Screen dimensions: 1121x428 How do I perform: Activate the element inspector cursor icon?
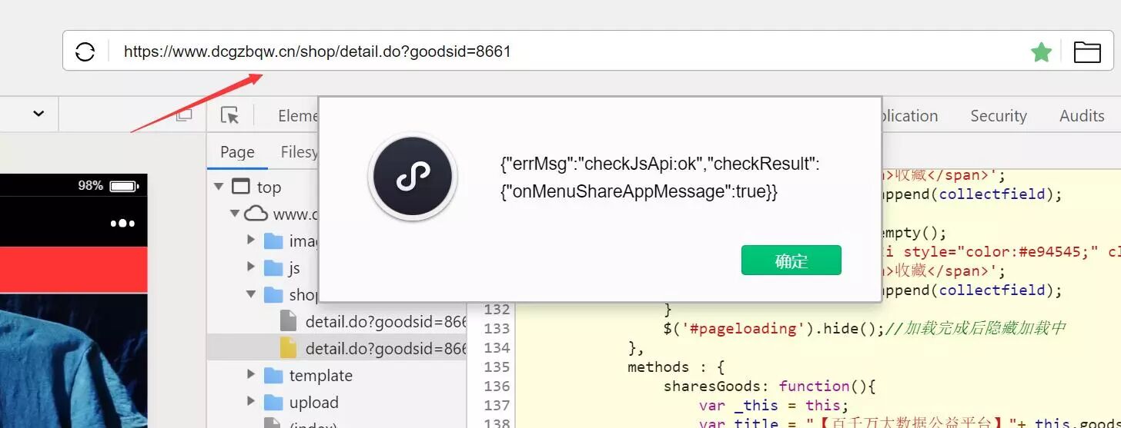229,115
